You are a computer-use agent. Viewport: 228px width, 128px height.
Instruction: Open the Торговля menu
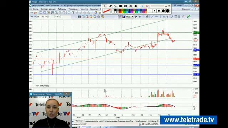coord(73,9)
